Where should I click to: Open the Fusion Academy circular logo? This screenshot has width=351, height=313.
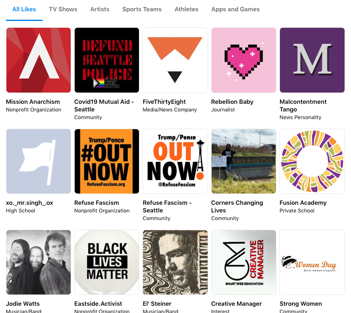coord(312,161)
